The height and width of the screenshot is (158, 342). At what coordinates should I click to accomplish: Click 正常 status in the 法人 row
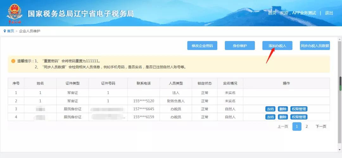click(205, 93)
